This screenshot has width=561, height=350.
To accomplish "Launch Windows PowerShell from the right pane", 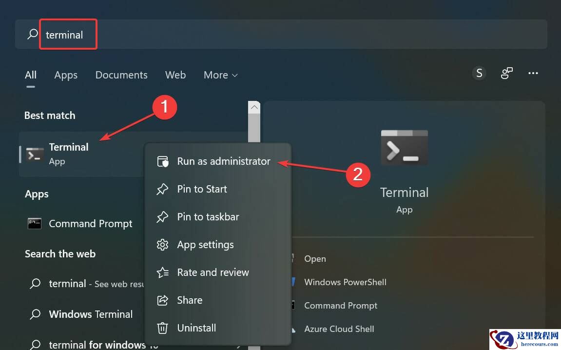I will (346, 282).
